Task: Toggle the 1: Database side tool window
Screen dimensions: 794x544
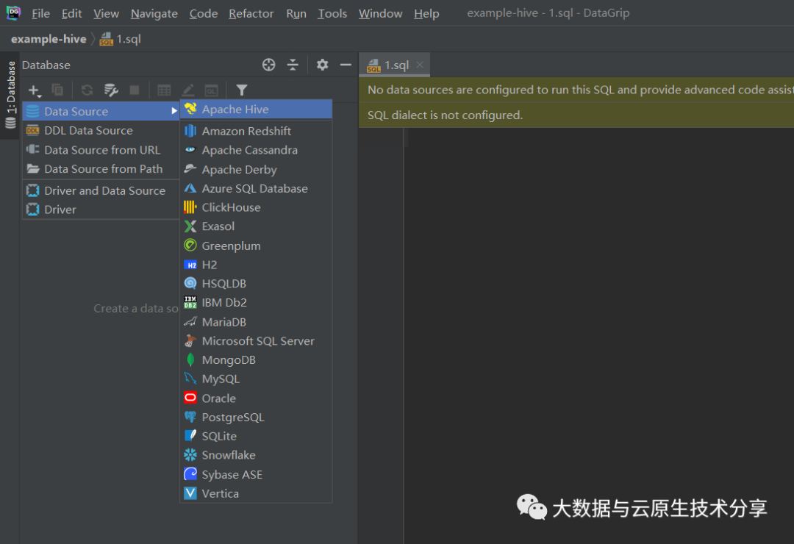Action: click(x=10, y=96)
